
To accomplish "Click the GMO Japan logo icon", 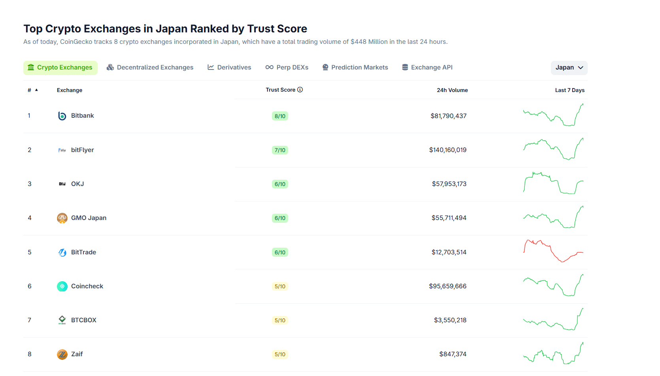I will pyautogui.click(x=62, y=218).
